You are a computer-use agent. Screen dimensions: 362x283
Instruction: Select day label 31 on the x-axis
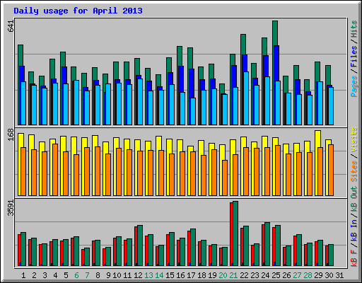pos(339,275)
